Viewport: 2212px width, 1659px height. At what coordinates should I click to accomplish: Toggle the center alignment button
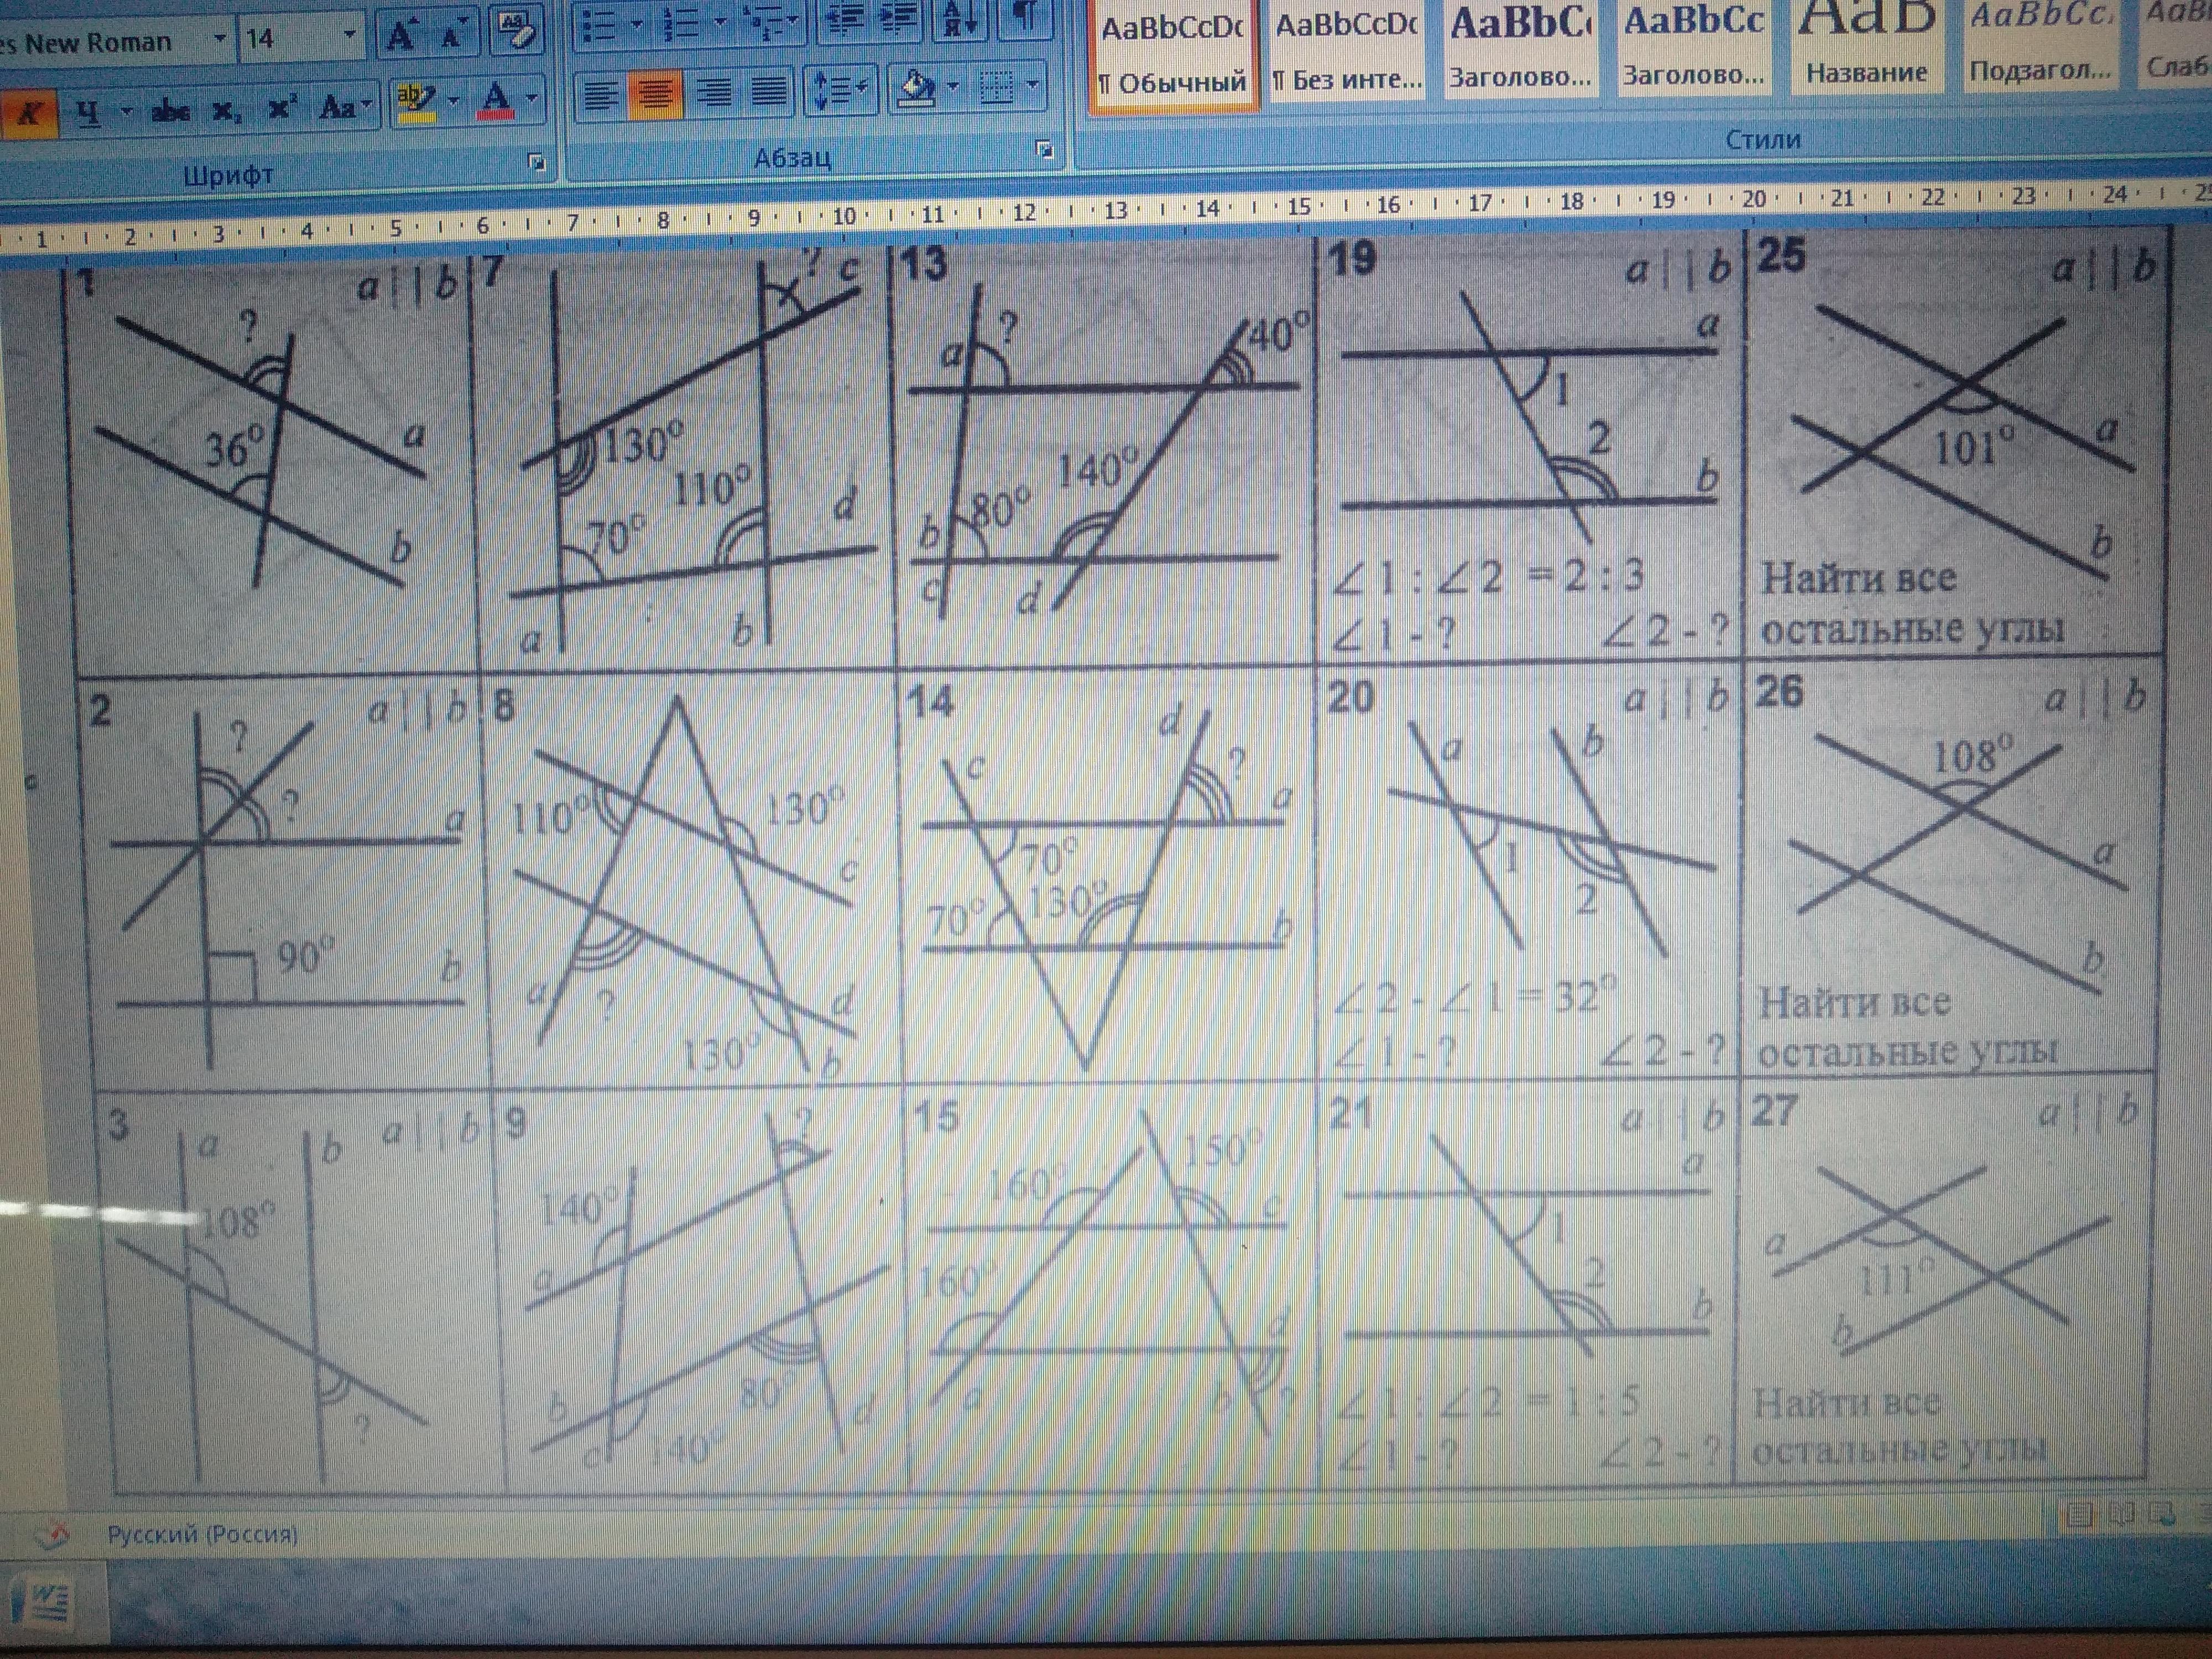click(x=655, y=94)
